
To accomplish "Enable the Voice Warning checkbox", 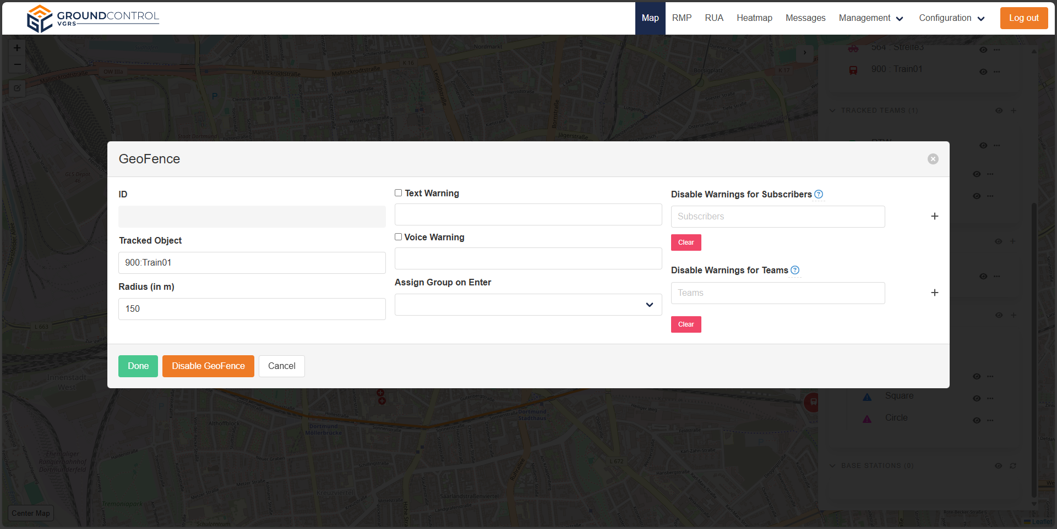I will (398, 237).
